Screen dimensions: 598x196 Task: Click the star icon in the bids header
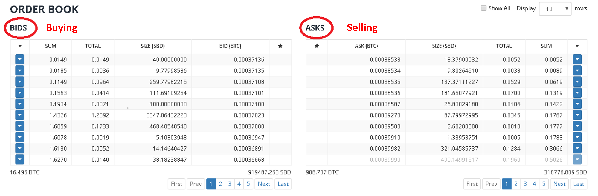pyautogui.click(x=280, y=46)
